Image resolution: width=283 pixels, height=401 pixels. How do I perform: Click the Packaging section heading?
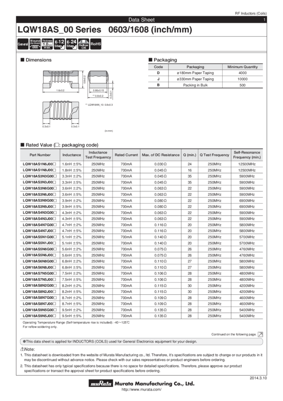click(x=163, y=60)
